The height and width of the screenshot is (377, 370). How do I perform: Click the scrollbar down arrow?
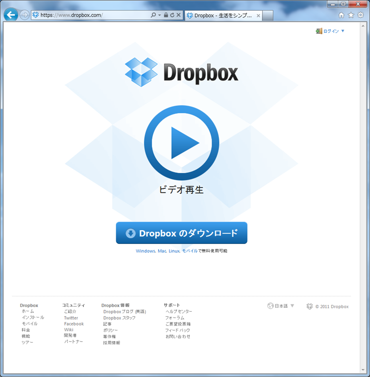coord(363,370)
